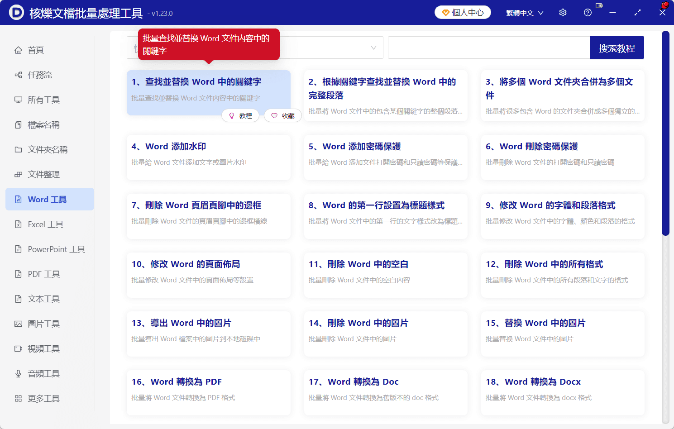Click the tutorial search input field

489,48
